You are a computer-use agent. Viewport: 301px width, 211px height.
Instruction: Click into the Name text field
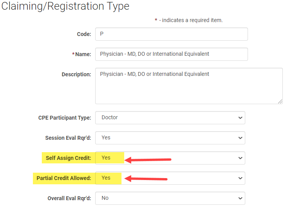171,54
